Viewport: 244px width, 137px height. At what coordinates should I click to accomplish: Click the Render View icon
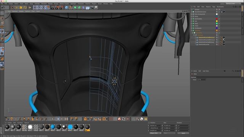(x=53, y=8)
